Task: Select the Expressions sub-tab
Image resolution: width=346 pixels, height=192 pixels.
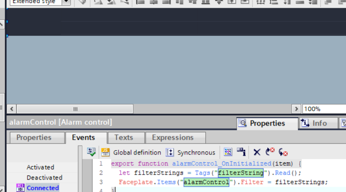Action: pos(176,137)
